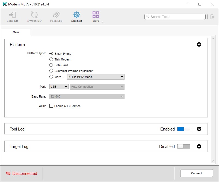Click the icon right of search box
The image size is (219, 182).
212,17
